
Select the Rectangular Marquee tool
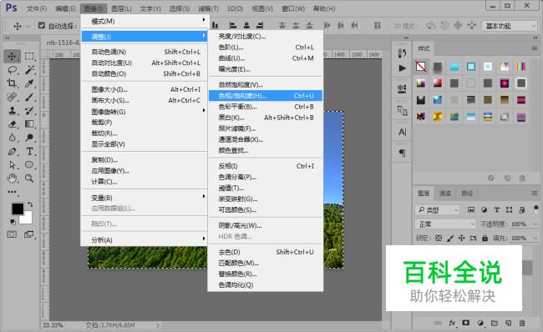(x=29, y=57)
